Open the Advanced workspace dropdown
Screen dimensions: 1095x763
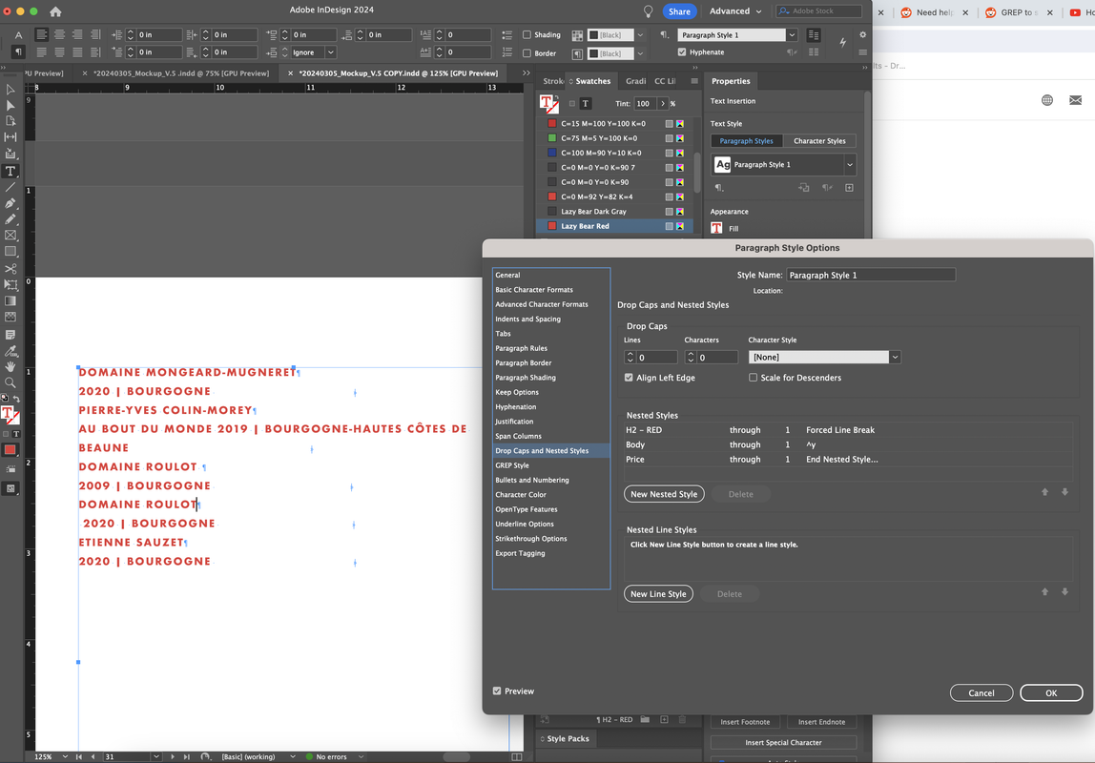point(735,11)
